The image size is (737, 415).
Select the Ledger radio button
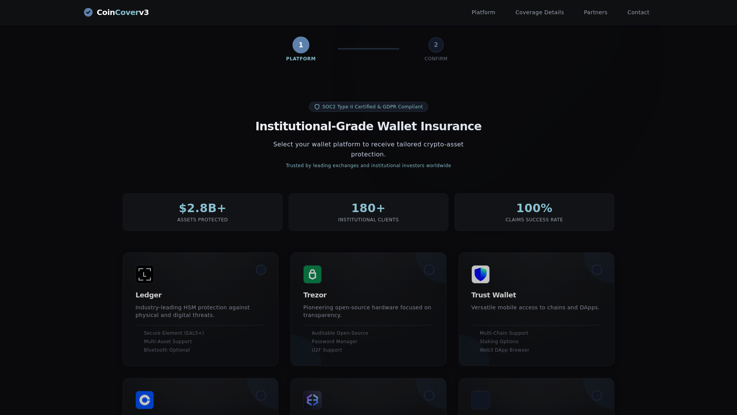(261, 270)
